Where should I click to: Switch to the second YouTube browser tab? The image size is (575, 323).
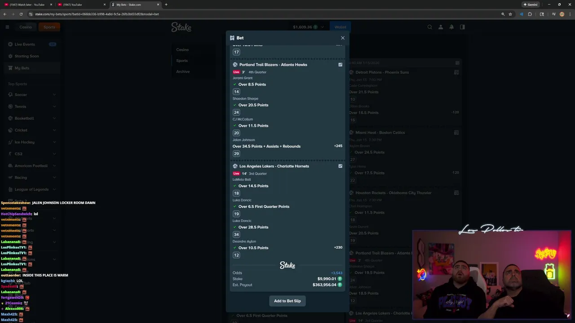click(x=82, y=4)
